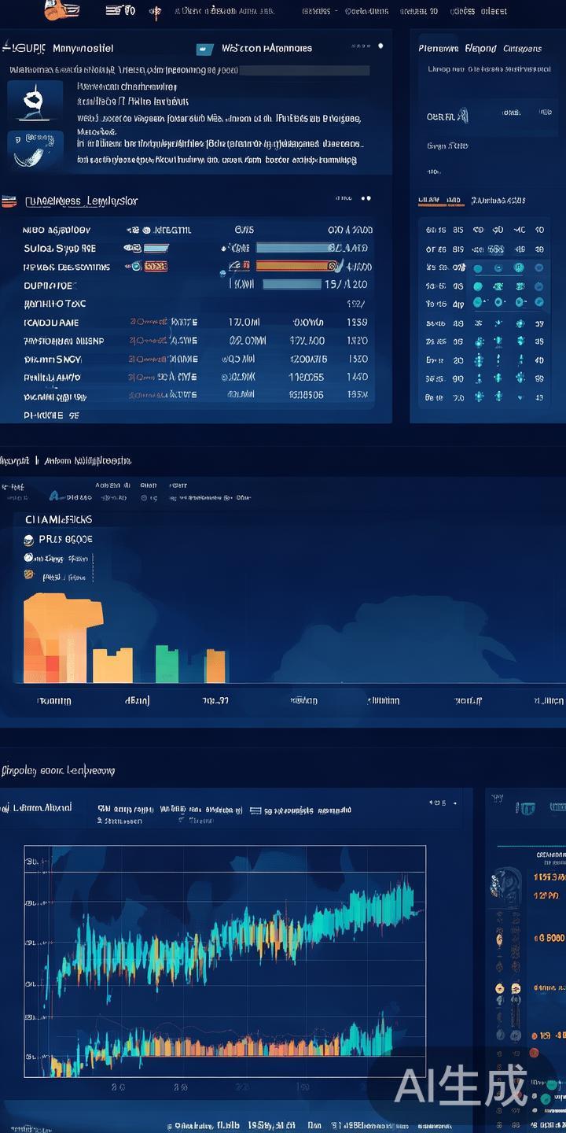The image size is (566, 1133).
Task: Click the teal flag icon beside Wiseton
Action: (x=205, y=49)
